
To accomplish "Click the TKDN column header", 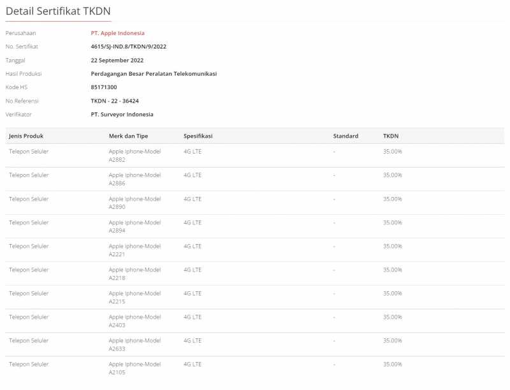I will coord(391,136).
